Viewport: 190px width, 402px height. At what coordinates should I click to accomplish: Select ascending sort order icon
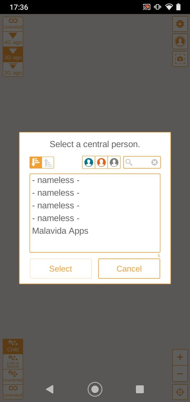pyautogui.click(x=48, y=162)
